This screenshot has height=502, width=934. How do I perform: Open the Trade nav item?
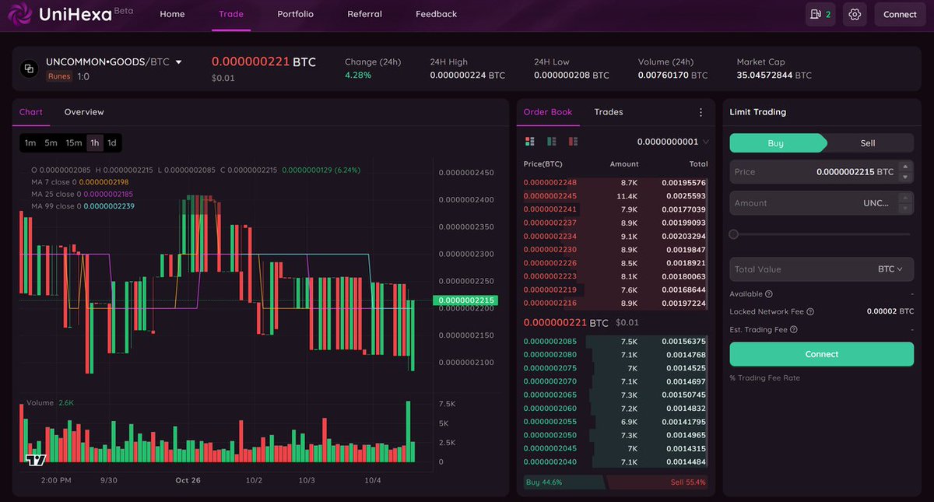click(x=231, y=14)
